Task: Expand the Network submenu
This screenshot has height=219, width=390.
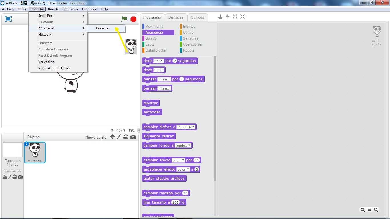Action: pyautogui.click(x=58, y=35)
